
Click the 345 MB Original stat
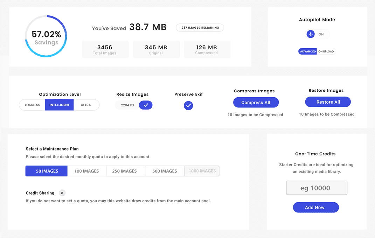(x=156, y=49)
